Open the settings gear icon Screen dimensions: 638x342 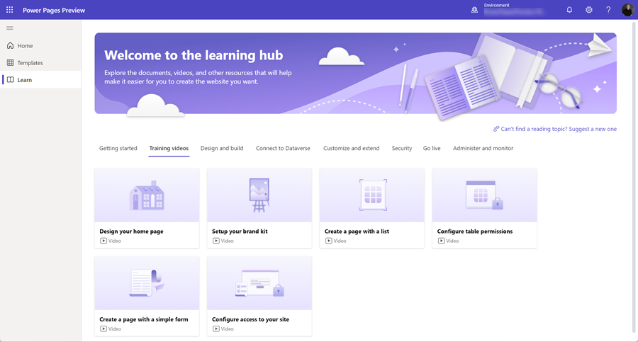589,10
